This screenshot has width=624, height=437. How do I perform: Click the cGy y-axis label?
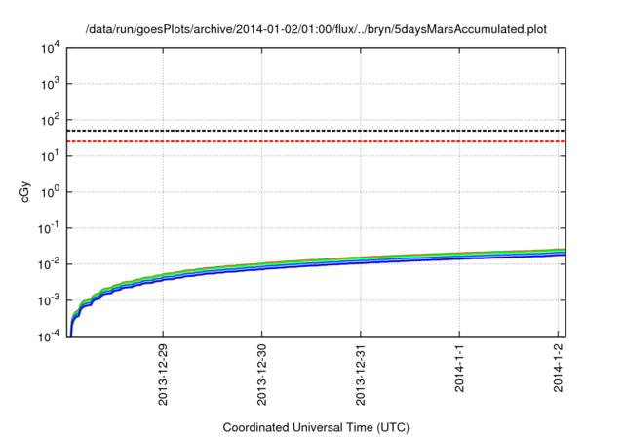pos(24,192)
